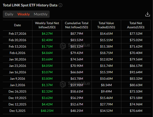Select the Jan 16,2026 date cell
This screenshot has height=117, width=153.
[17, 72]
